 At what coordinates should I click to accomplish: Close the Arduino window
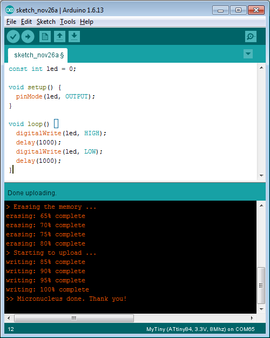256,10
